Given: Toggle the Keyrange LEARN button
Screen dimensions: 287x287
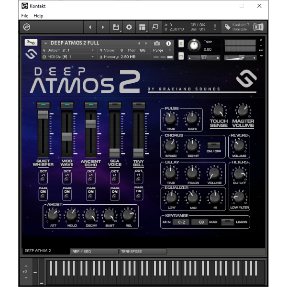Looking at the screenshot, I should coord(228,222).
